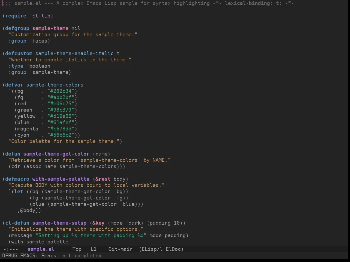Screen dimensions: 350x262
Task: Click the 'magenta' key in the color alist
Action: [x=28, y=129]
